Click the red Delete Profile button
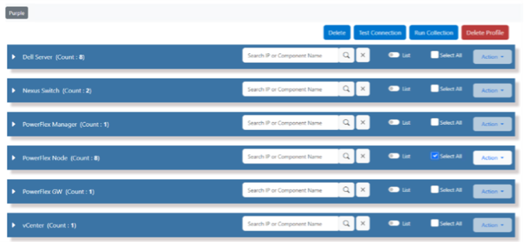 485,33
